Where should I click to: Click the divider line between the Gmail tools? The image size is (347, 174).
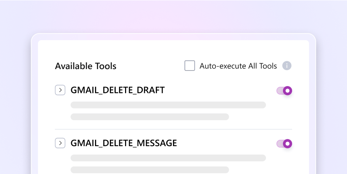[x=173, y=129]
